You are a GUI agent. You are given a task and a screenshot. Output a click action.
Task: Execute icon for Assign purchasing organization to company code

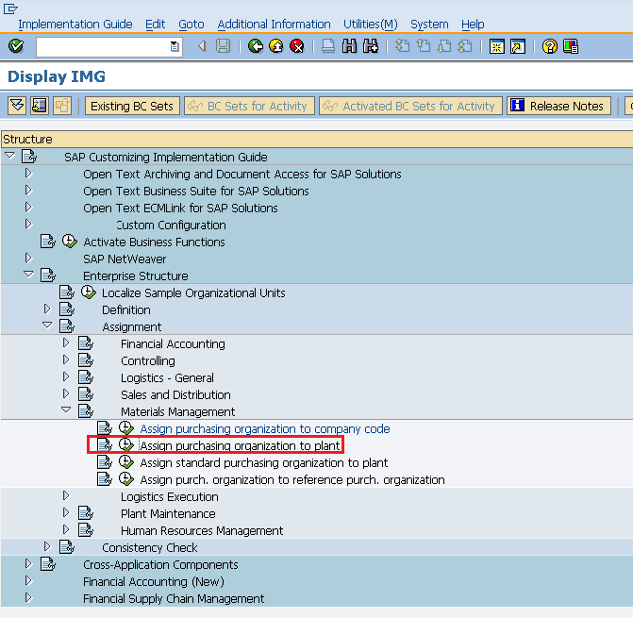(126, 427)
